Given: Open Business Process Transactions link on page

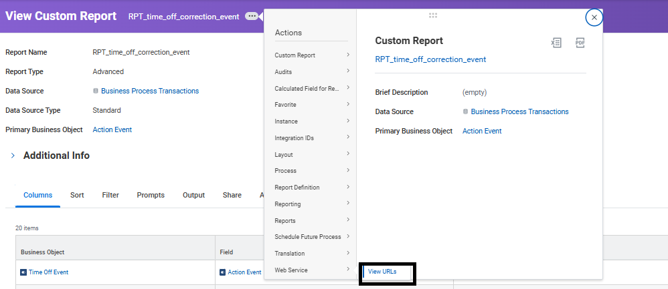Looking at the screenshot, I should pyautogui.click(x=150, y=91).
